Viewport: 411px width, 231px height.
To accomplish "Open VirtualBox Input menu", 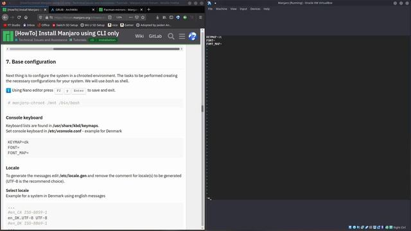I will [243, 9].
